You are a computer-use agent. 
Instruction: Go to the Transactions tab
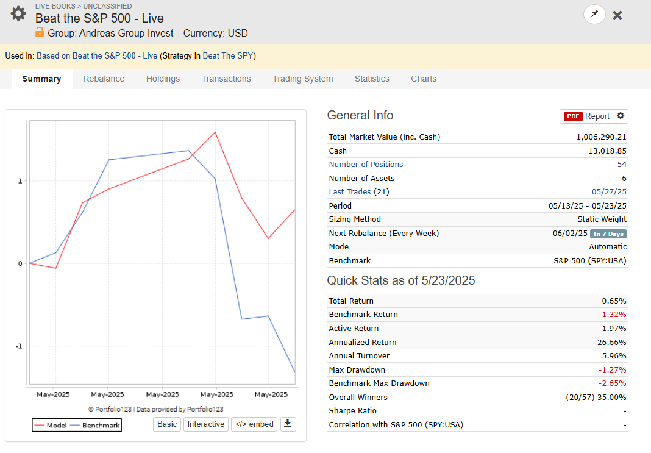click(x=226, y=79)
